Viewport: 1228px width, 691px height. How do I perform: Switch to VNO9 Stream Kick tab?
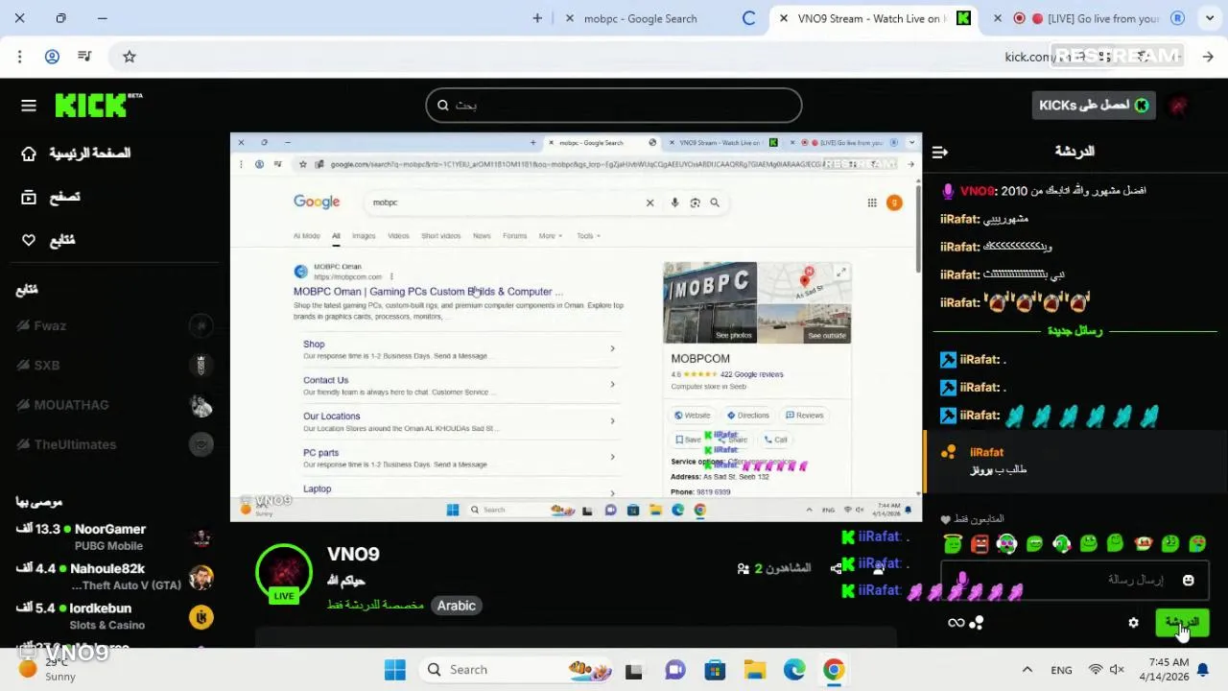869,18
